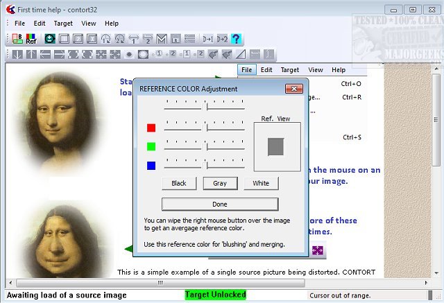Click the diagonal triangle gradient icon

[x=241, y=54]
